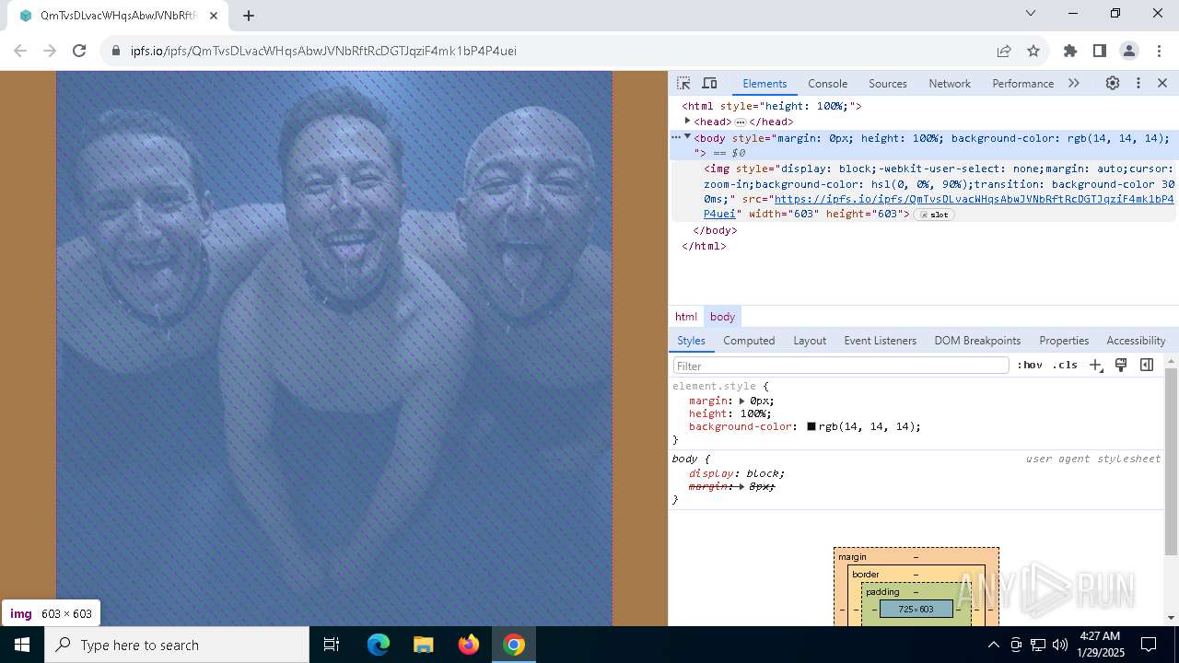1179x663 pixels.
Task: Click the height: 100% style value
Action: [x=756, y=413]
